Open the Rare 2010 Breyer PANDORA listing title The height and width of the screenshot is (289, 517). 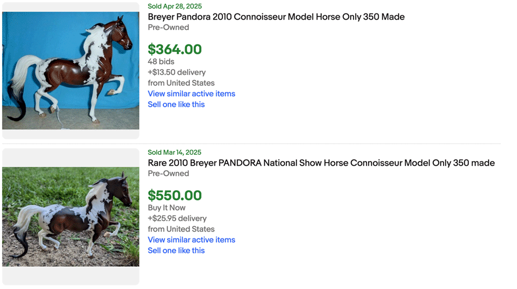(321, 163)
